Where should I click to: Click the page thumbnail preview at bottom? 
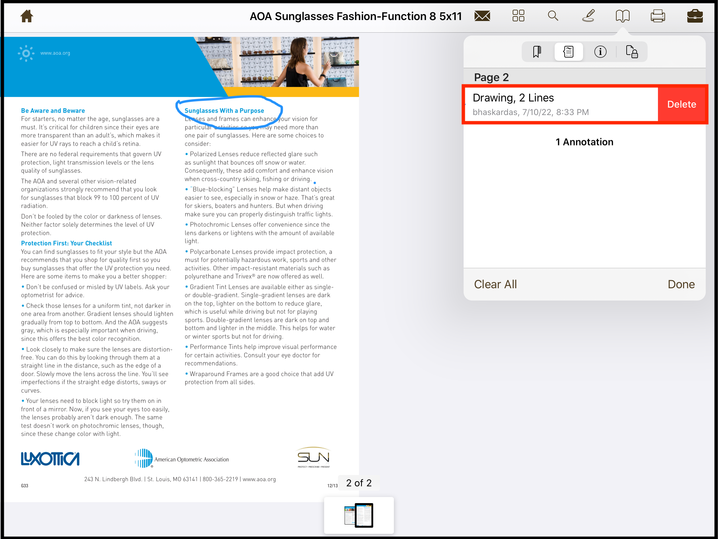[x=359, y=515]
